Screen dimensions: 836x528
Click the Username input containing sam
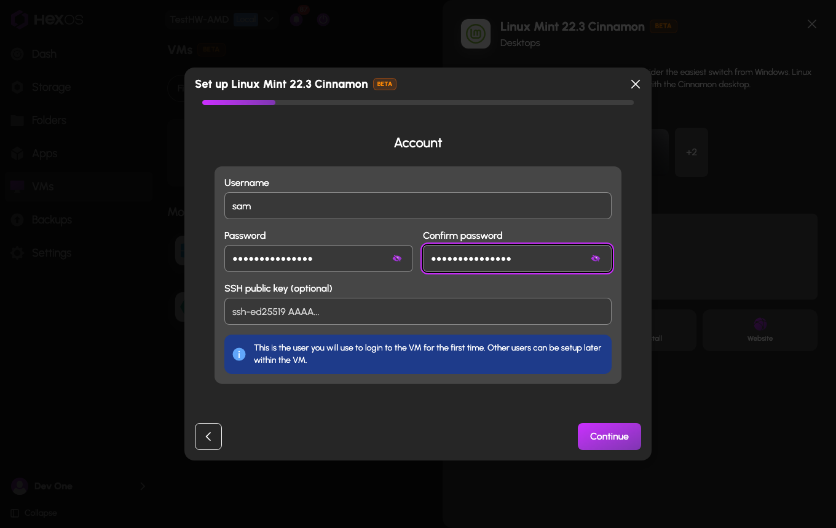click(x=418, y=206)
